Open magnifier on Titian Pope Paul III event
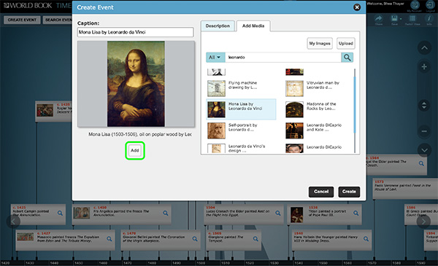 (x=356, y=214)
